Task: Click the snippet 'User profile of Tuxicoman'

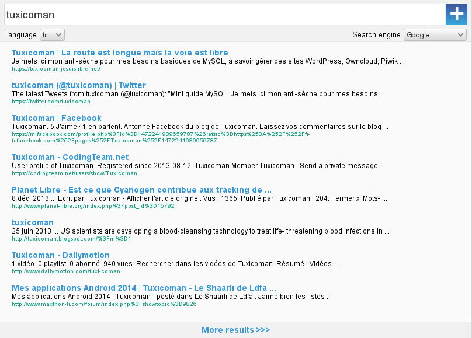Action: 198,166
